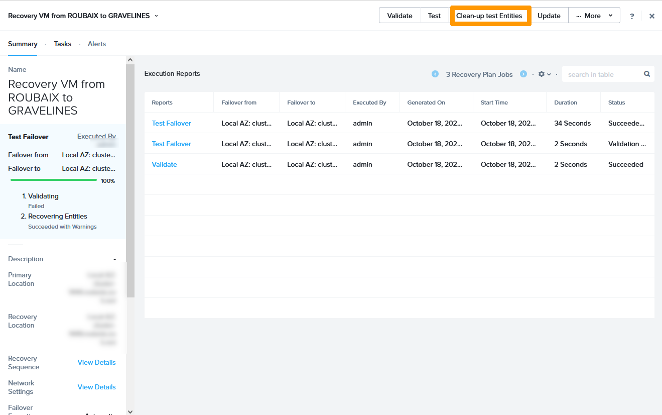Open table settings gear menu
Image resolution: width=662 pixels, height=415 pixels.
click(x=544, y=74)
